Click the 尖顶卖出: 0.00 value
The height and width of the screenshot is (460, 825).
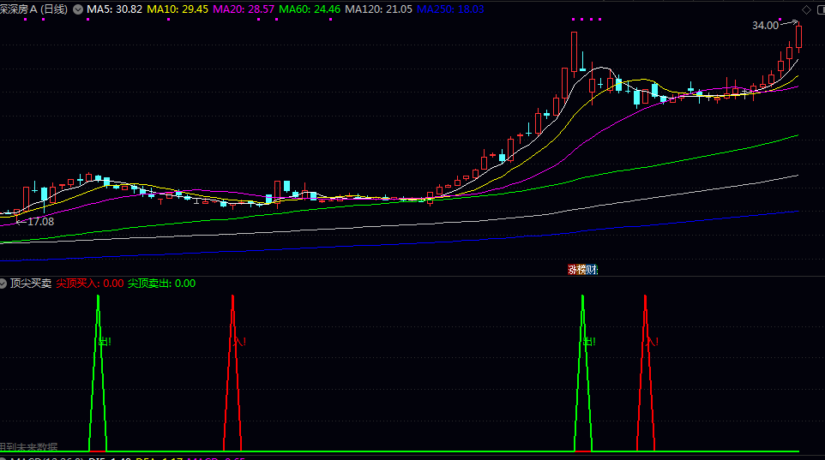click(161, 284)
